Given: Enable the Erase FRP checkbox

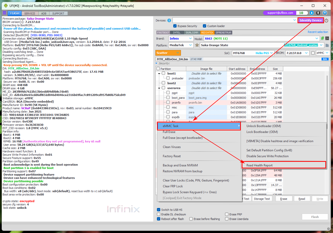Looking at the screenshot, I should 227,214.
